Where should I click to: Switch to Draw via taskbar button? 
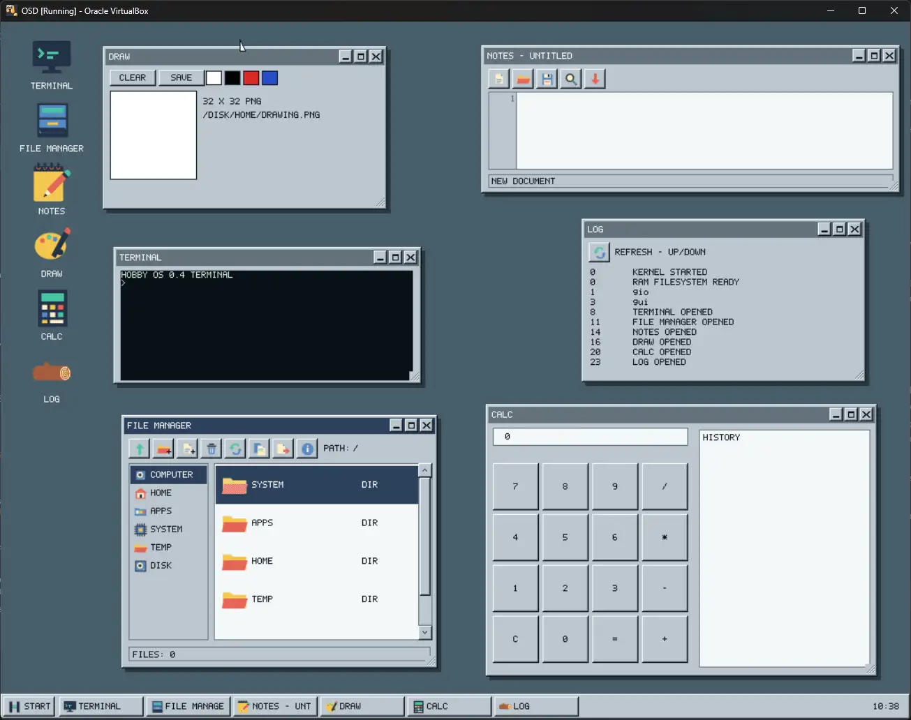(x=362, y=706)
